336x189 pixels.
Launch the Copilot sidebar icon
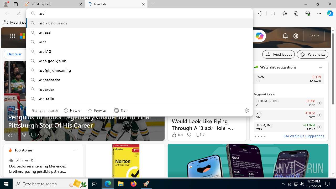pos(330,13)
